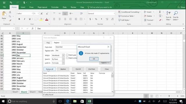Apply Accounting dollar number format
186x104 pixels.
tap(90, 19)
